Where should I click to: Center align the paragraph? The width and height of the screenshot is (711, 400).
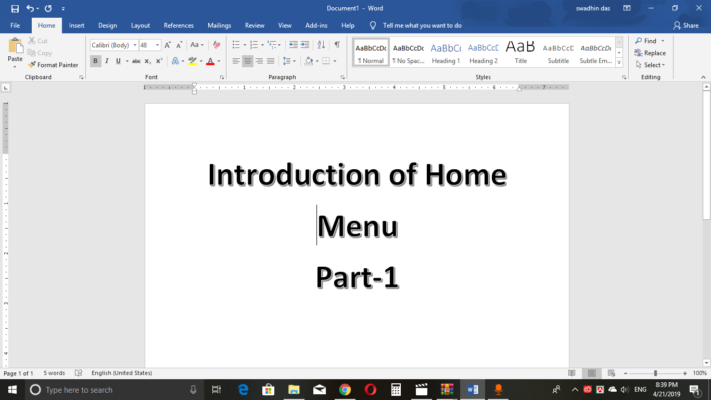(248, 61)
